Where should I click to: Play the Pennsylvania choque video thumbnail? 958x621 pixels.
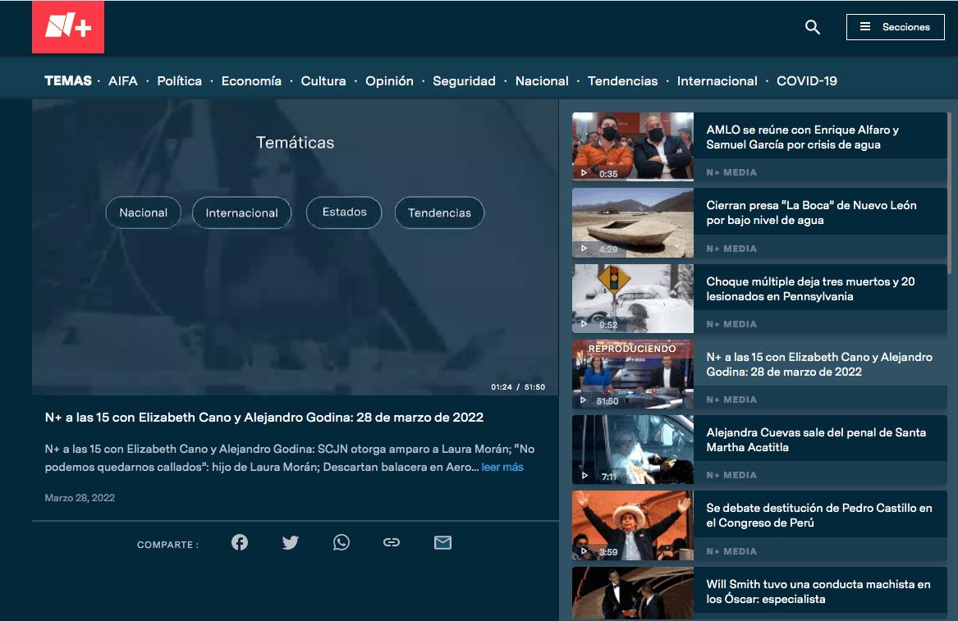632,298
